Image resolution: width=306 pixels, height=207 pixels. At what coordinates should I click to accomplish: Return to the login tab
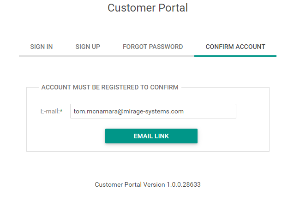[42, 47]
